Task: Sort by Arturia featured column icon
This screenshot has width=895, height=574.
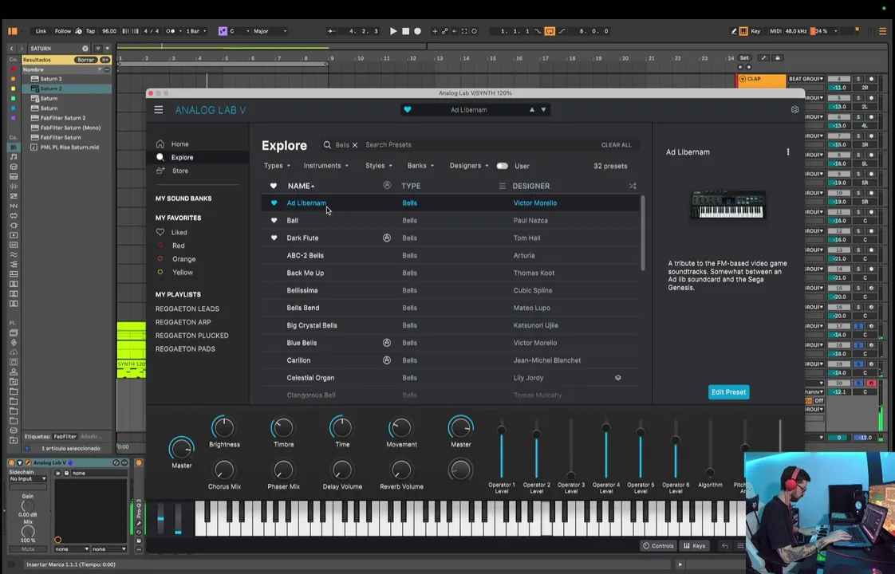Action: coord(387,186)
